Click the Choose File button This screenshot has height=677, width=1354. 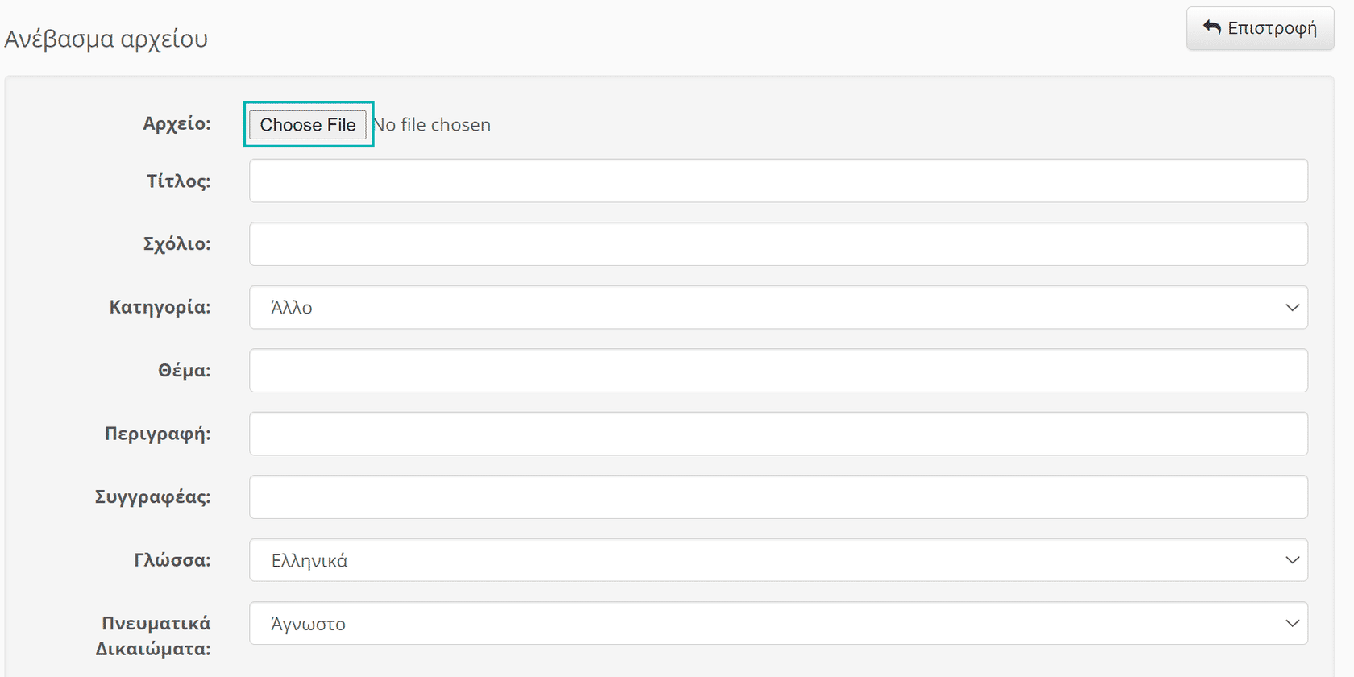308,125
